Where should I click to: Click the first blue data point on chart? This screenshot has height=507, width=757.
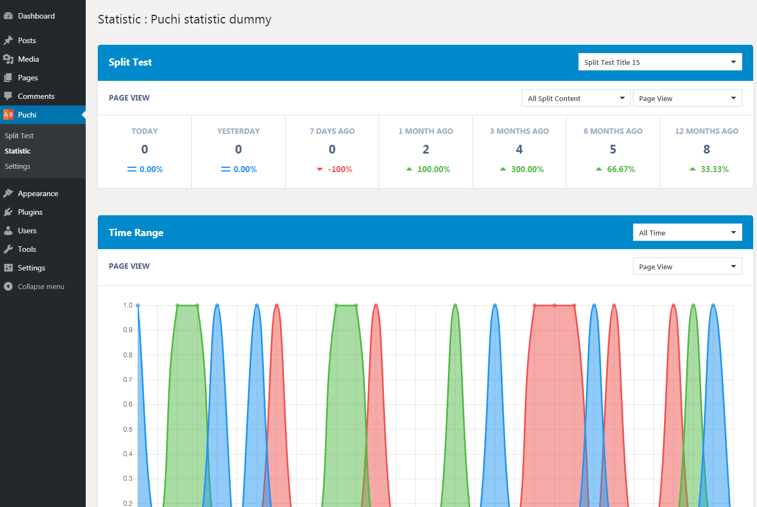click(x=138, y=305)
